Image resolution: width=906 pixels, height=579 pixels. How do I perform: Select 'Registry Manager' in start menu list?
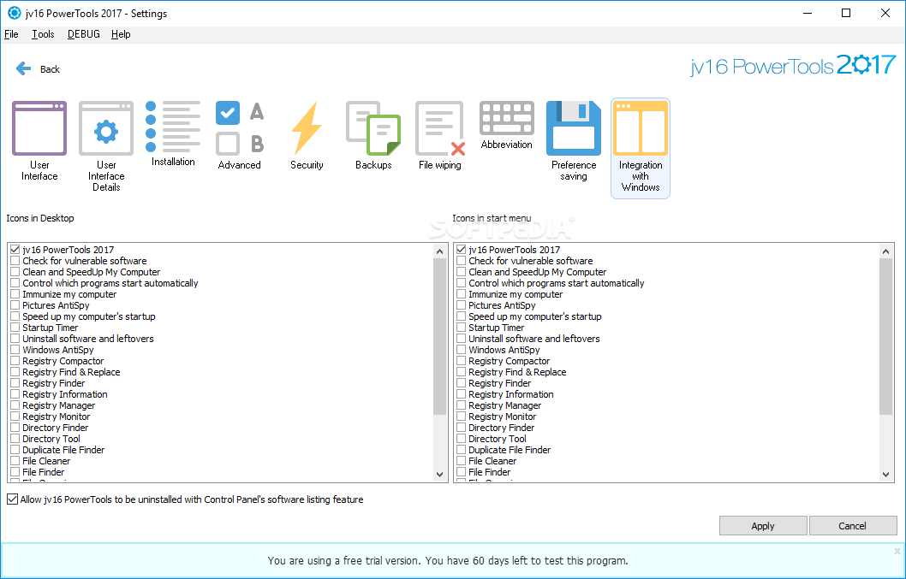[504, 405]
